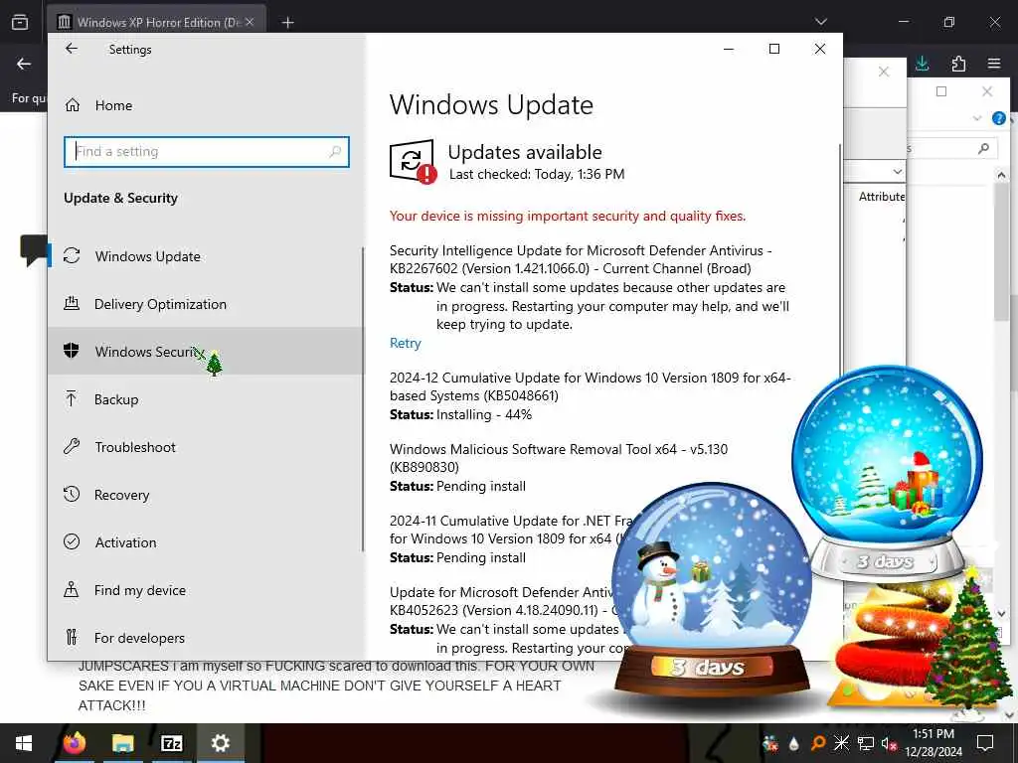1018x763 pixels.
Task: Click the Troubleshoot wrench icon
Action: click(72, 446)
